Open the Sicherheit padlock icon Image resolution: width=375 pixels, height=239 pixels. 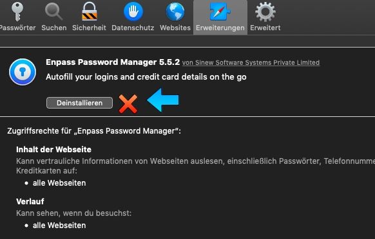[x=89, y=11]
